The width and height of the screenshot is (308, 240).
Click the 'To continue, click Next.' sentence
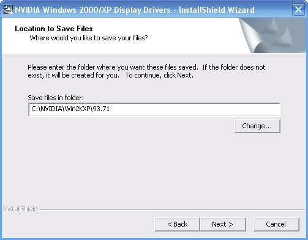click(159, 75)
